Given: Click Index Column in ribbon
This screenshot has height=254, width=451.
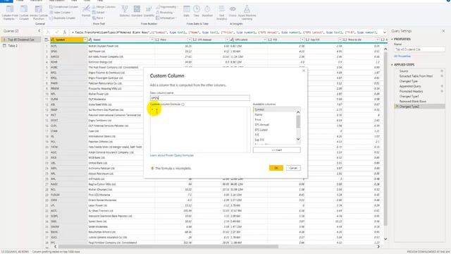Looking at the screenshot, I should [60, 13].
